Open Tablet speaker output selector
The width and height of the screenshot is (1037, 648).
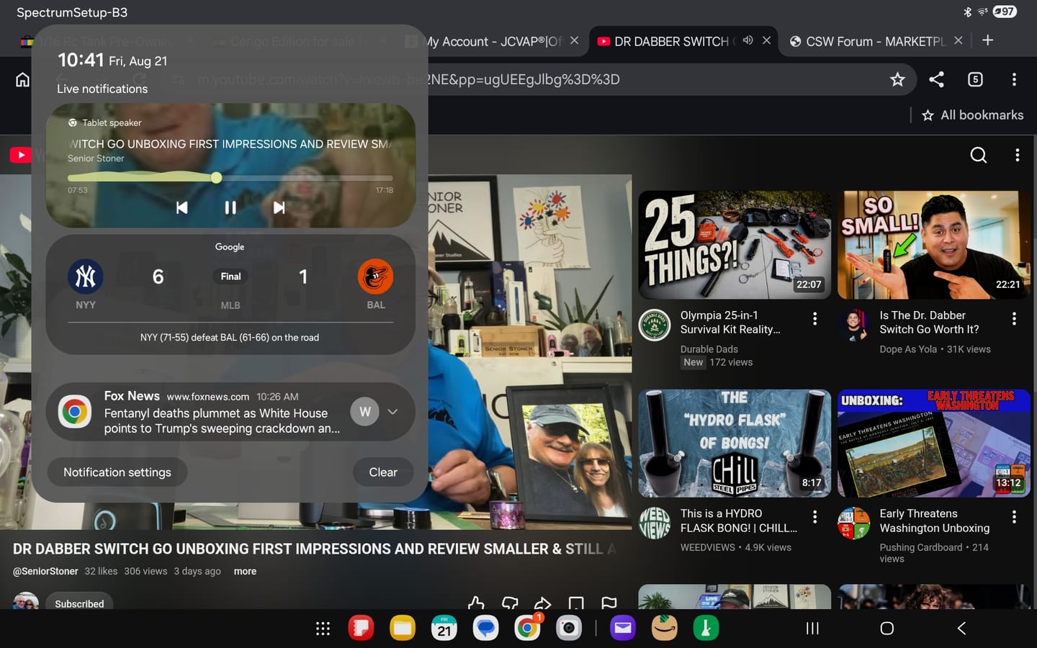pos(105,122)
